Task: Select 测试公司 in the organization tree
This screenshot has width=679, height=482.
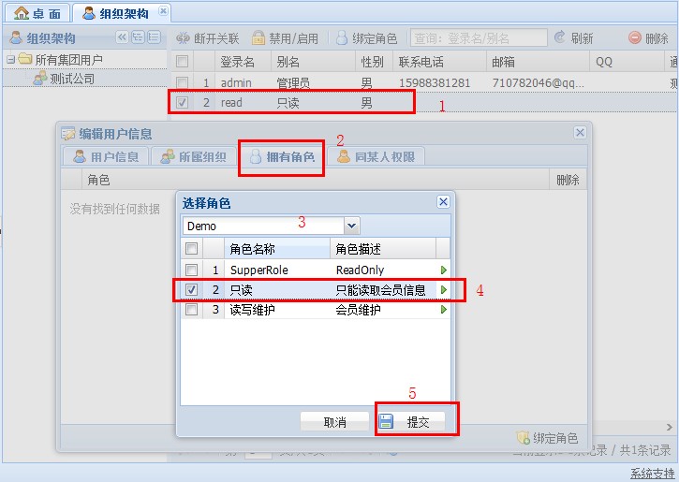Action: pyautogui.click(x=72, y=79)
